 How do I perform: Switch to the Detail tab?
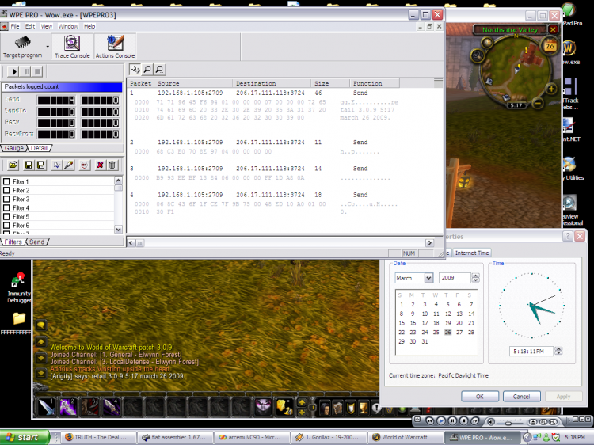click(39, 148)
